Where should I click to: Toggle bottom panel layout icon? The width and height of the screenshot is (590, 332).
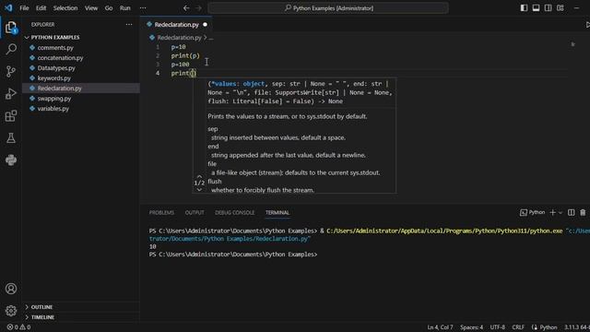pyautogui.click(x=536, y=8)
